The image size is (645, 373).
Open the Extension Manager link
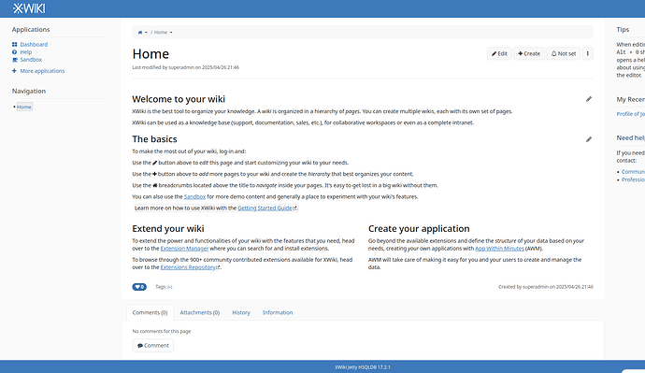[x=184, y=249]
